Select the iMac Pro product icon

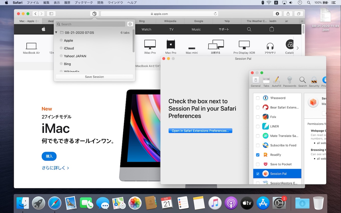click(150, 47)
